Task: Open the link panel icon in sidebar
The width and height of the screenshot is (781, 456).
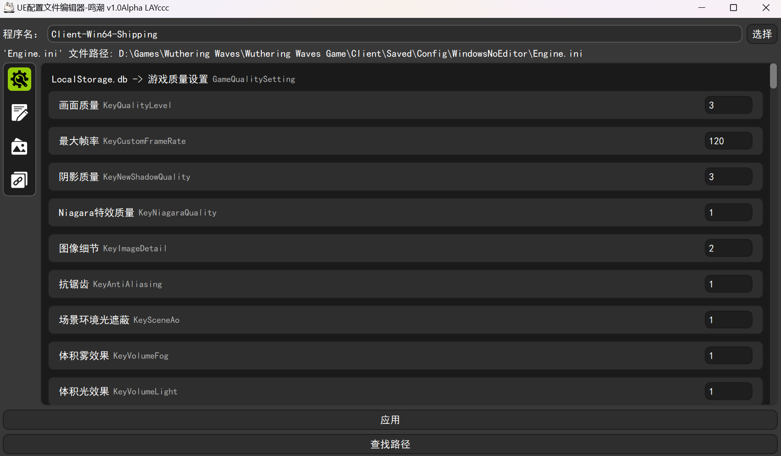Action: point(19,180)
